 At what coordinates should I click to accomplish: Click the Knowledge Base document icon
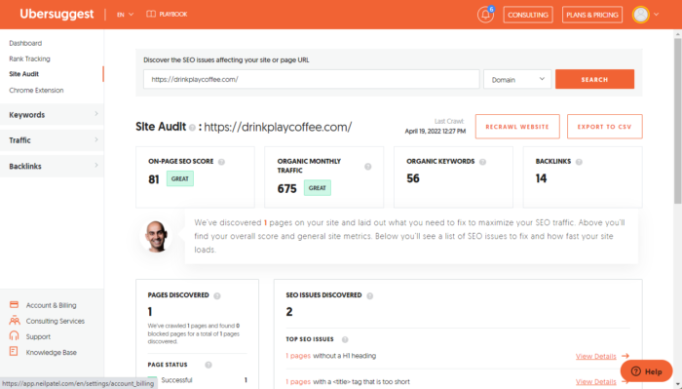pos(14,351)
